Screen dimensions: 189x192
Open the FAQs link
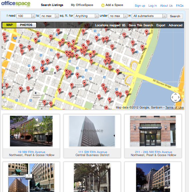click(180, 6)
